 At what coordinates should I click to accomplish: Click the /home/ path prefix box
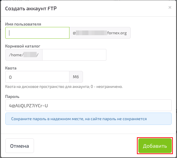(x=24, y=55)
